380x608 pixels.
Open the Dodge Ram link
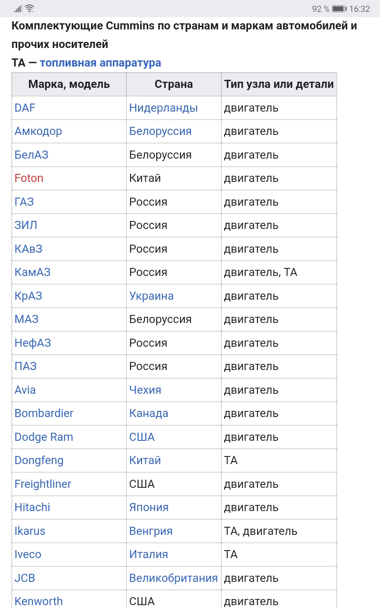point(44,437)
